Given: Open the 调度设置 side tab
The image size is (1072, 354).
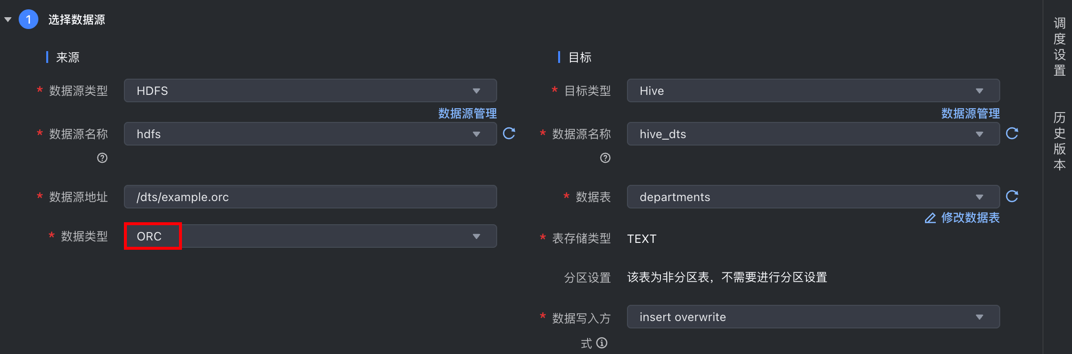Looking at the screenshot, I should [x=1059, y=47].
